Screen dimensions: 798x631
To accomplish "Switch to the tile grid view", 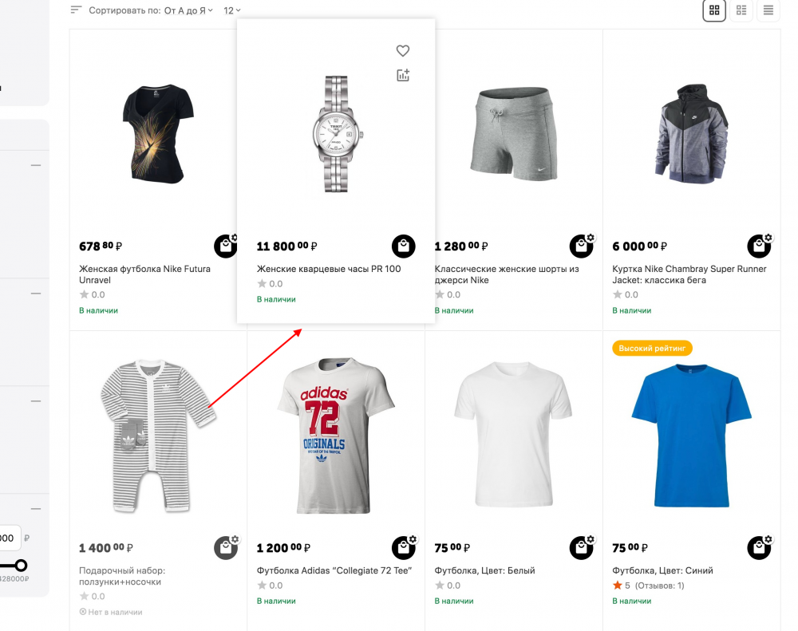I will click(x=714, y=10).
